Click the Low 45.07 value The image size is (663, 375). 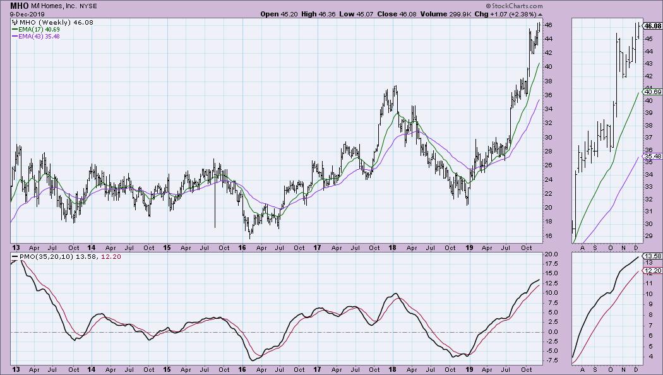(x=357, y=14)
